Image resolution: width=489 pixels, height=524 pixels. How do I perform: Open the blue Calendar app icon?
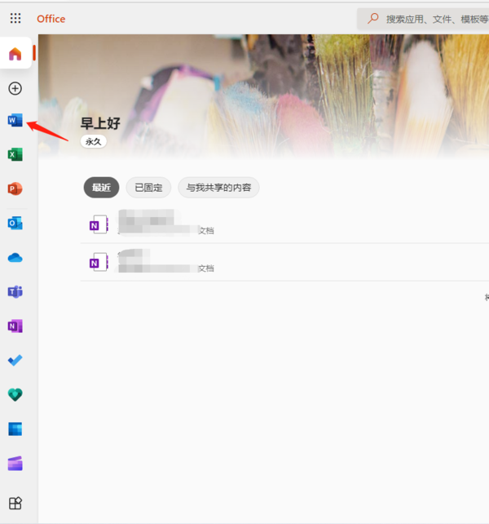15,429
